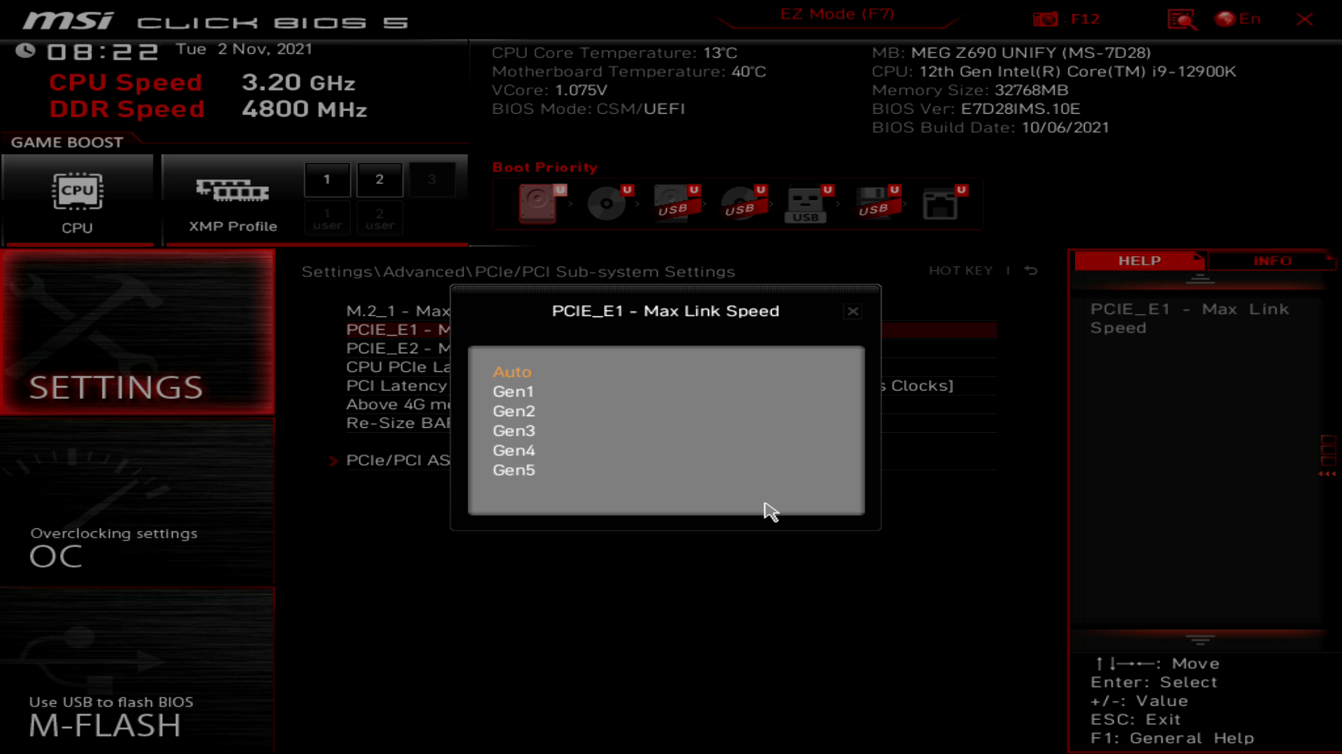1342x754 pixels.
Task: Select the INFO tab in right panel
Action: 1272,260
